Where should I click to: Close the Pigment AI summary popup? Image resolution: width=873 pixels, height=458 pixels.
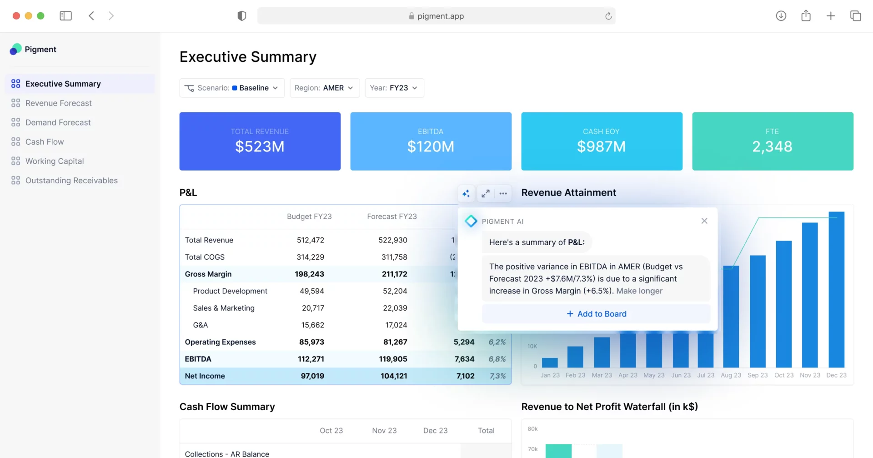point(704,221)
